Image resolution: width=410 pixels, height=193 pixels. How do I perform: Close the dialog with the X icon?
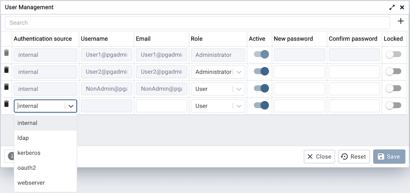pyautogui.click(x=402, y=7)
